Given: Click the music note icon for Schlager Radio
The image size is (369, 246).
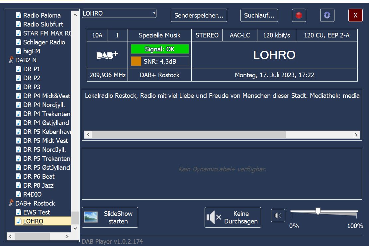Looking at the screenshot, I should click(x=19, y=42).
